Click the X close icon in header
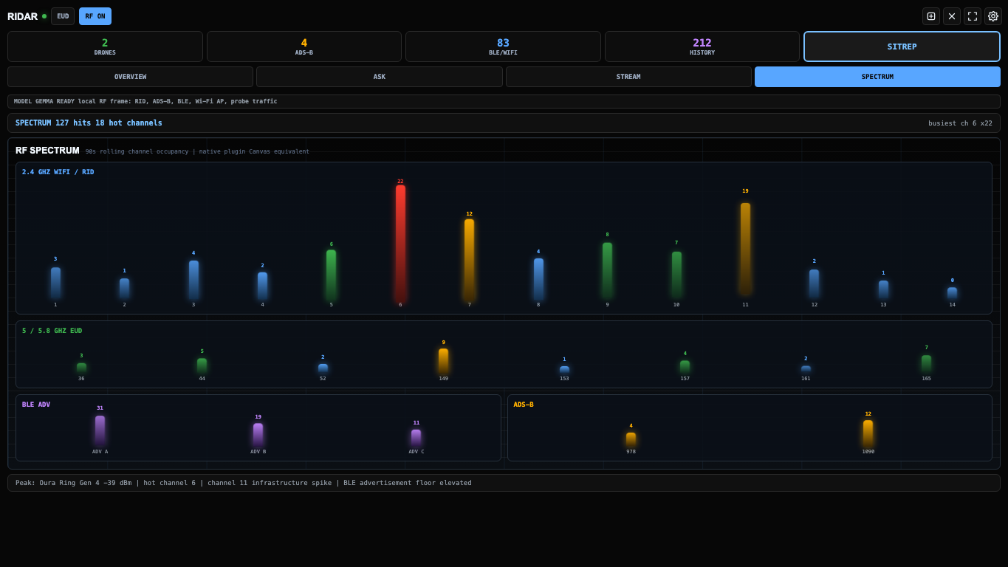 click(951, 16)
